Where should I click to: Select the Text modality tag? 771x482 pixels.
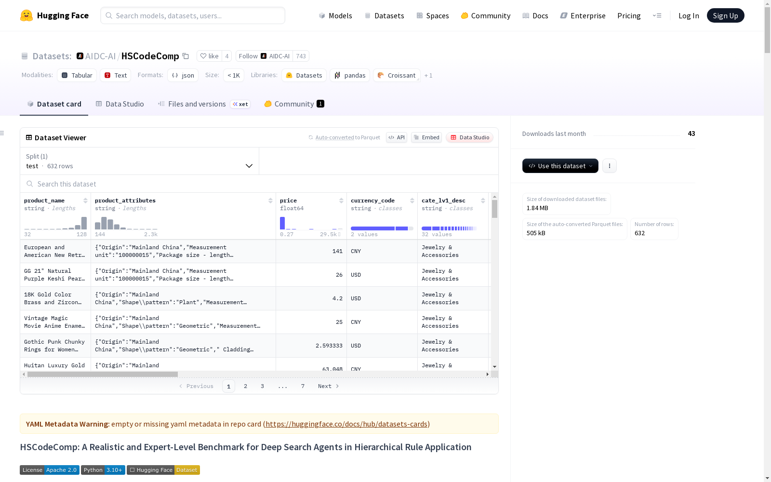[x=116, y=75]
